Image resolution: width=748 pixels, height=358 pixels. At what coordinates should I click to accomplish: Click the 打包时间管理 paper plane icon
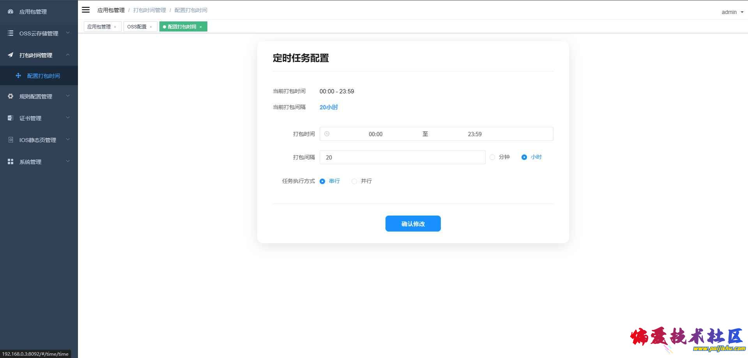point(11,55)
